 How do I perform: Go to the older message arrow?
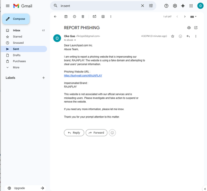point(185,17)
